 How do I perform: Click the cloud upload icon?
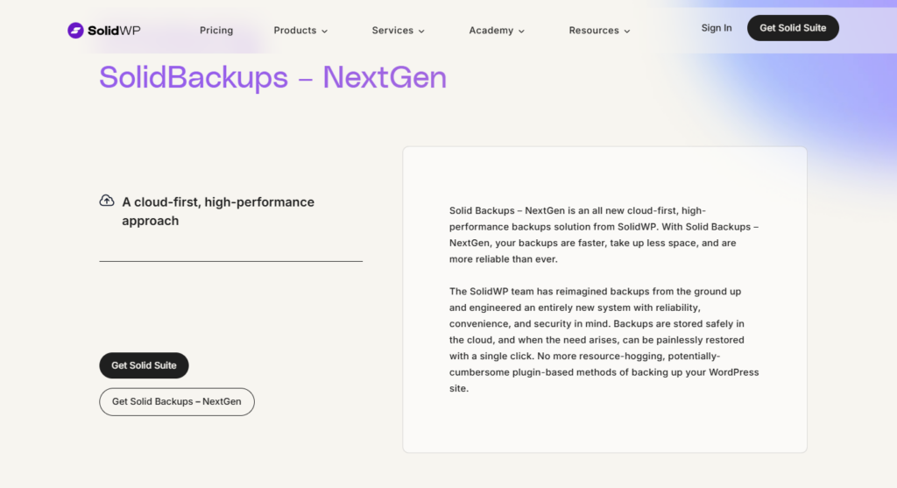tap(107, 202)
